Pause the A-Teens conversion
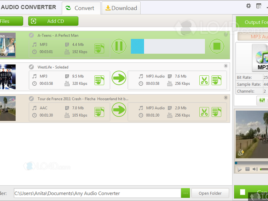The height and width of the screenshot is (201, 268). (x=119, y=46)
